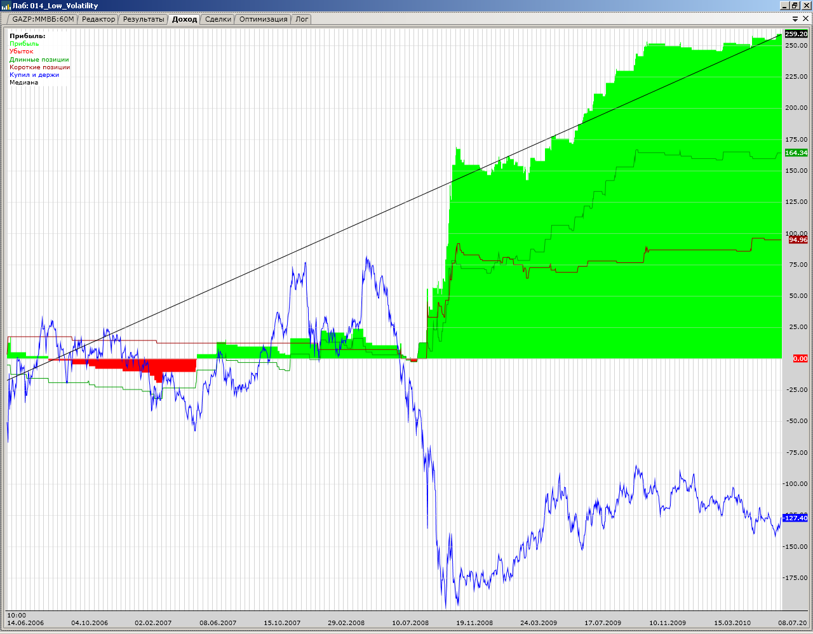Open the tab list dropdown arrow
The height and width of the screenshot is (634, 813).
click(x=795, y=19)
